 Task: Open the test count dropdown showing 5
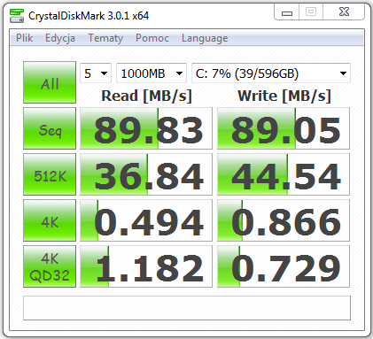click(x=96, y=73)
